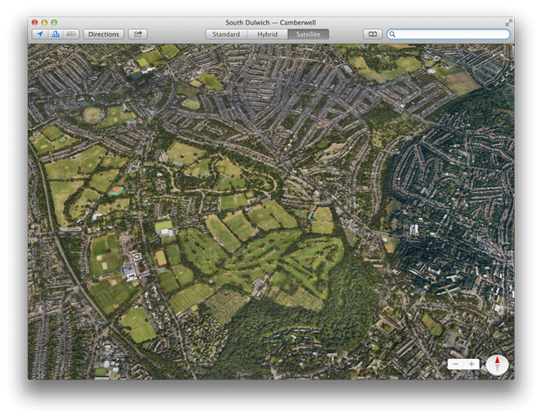The image size is (542, 418).
Task: Show current location with arrow icon
Action: click(40, 34)
